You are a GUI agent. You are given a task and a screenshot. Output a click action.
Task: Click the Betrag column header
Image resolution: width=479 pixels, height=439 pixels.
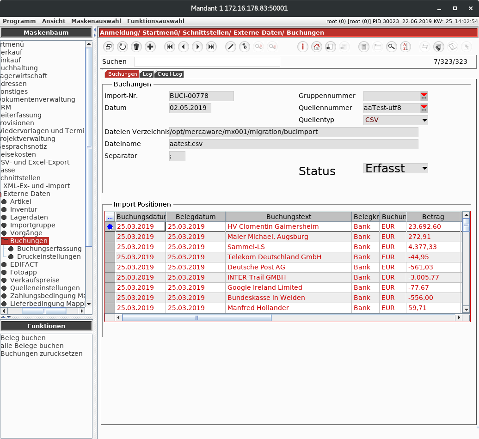click(433, 217)
